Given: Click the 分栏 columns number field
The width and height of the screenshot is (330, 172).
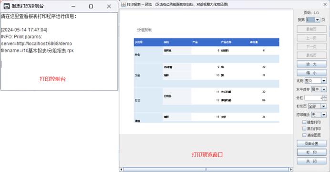Looking at the screenshot, I should (314, 98).
